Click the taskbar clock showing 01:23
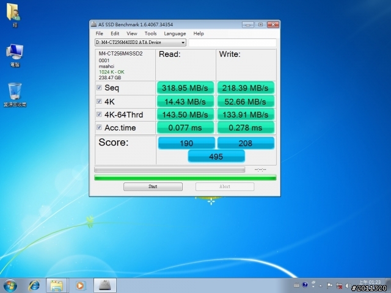Screen dimensions: 391x293 coord(370,282)
